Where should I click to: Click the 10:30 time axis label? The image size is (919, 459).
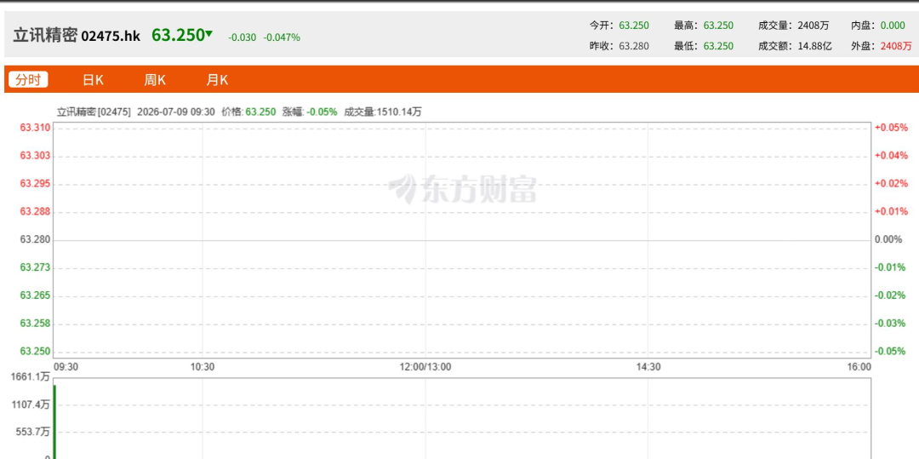coord(203,367)
